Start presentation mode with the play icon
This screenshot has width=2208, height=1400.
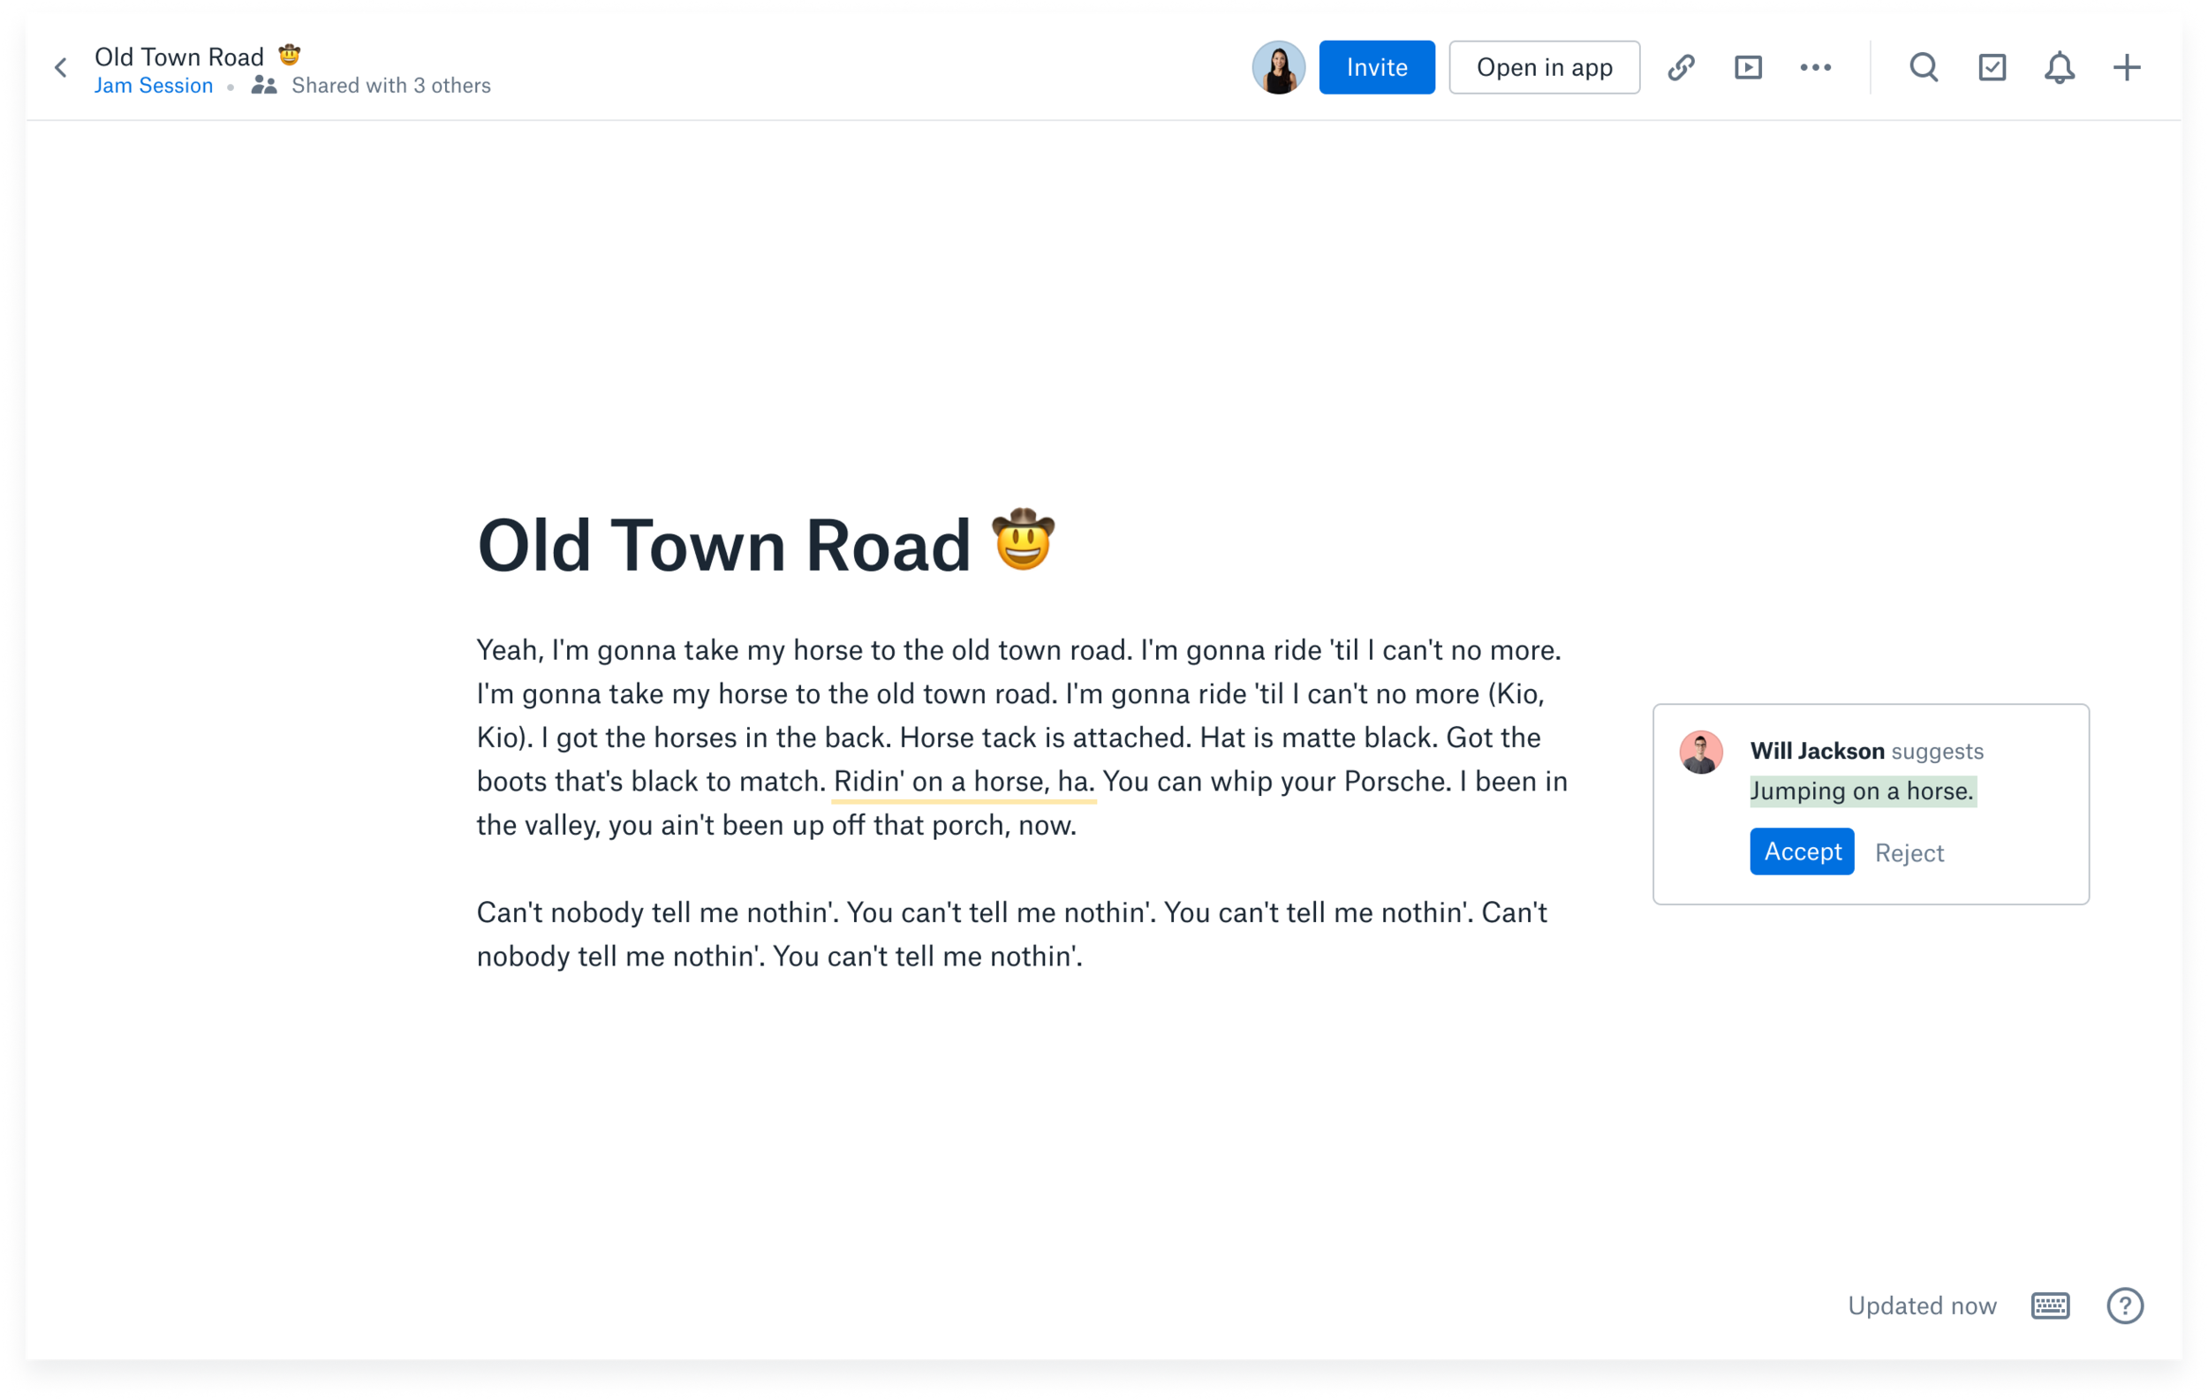point(1748,68)
